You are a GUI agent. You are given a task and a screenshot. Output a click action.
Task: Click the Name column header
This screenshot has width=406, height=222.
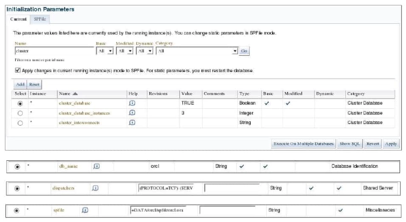point(65,94)
